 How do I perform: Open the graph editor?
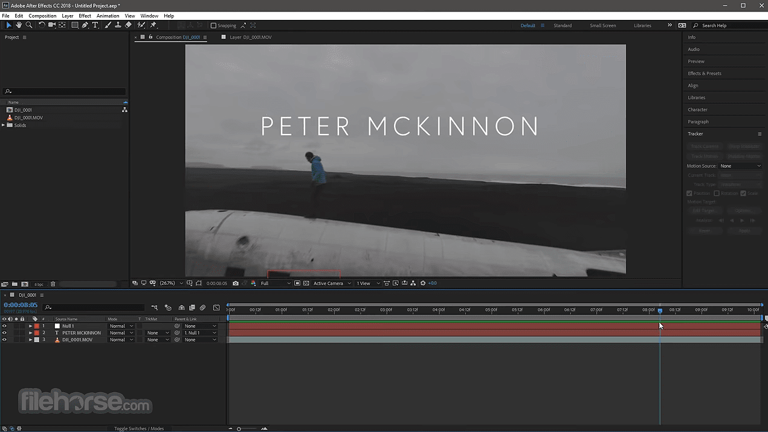pos(216,307)
